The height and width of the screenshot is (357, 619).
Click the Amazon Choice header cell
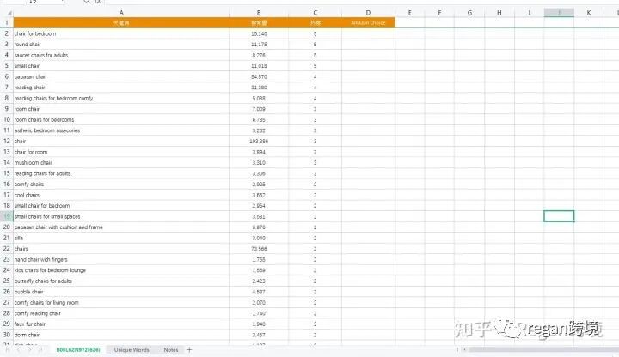click(x=368, y=23)
